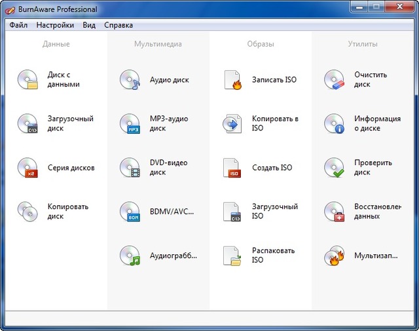The image size is (419, 331).
Task: Open the Настройки menu
Action: coord(55,25)
